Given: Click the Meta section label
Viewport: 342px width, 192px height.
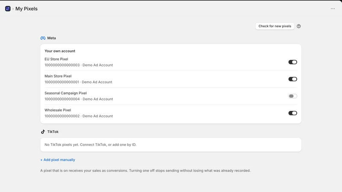Looking at the screenshot, I should point(51,38).
